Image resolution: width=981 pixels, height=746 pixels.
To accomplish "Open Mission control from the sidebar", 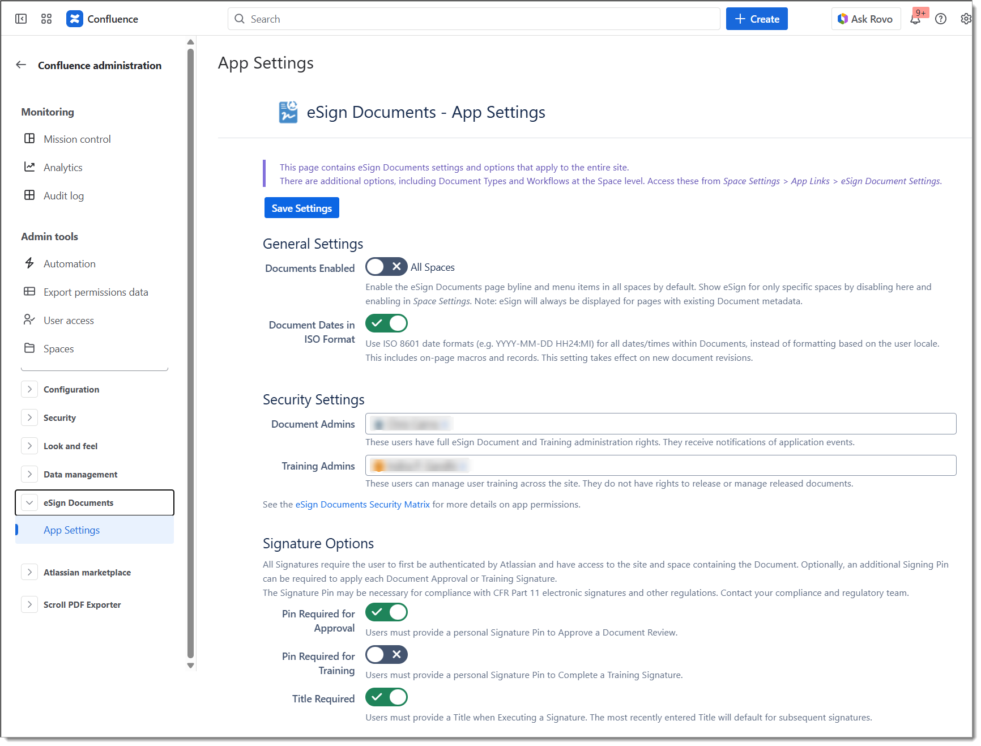I will tap(77, 139).
